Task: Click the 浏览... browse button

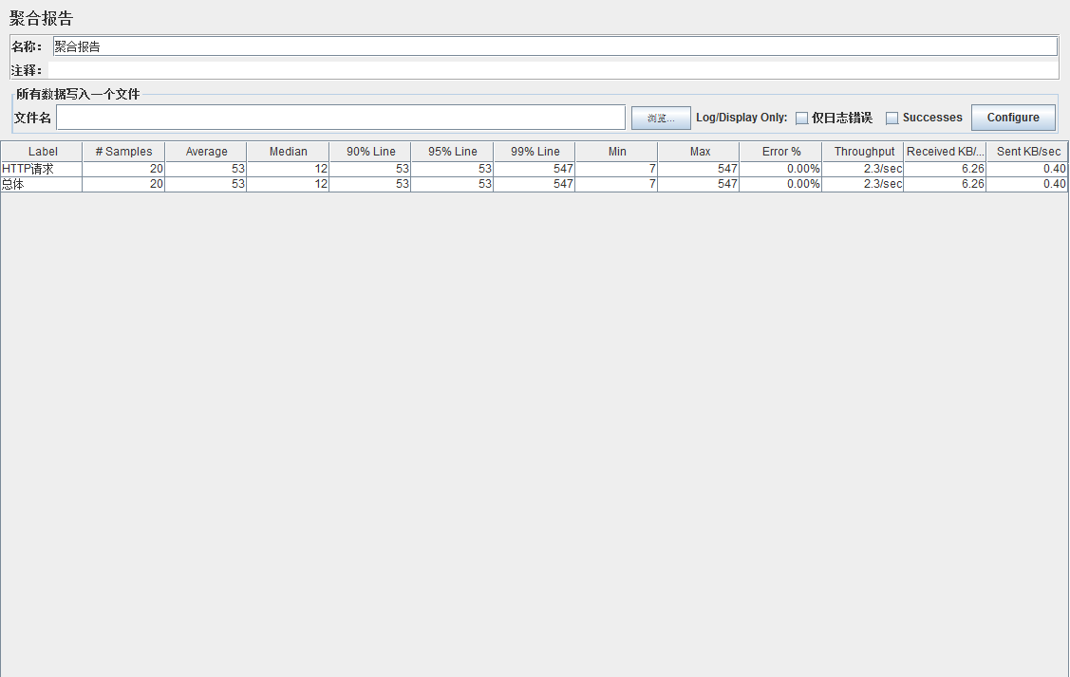Action: tap(661, 118)
